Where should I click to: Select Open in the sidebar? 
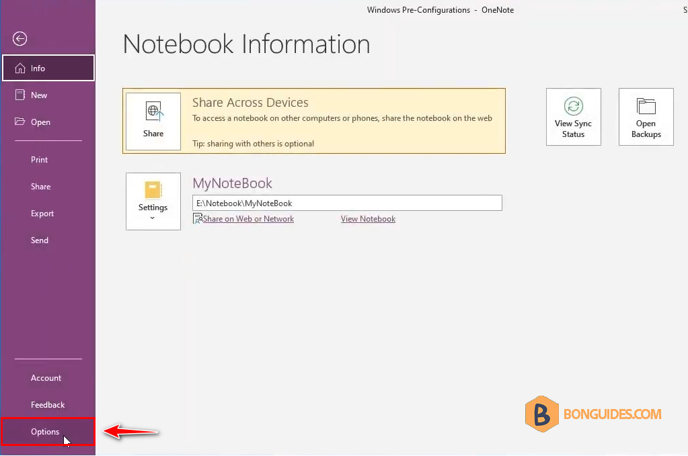pyautogui.click(x=48, y=122)
